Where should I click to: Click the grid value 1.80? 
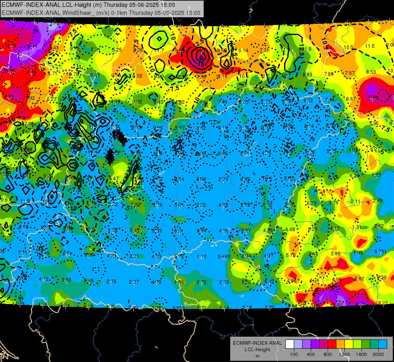(x=376, y=175)
